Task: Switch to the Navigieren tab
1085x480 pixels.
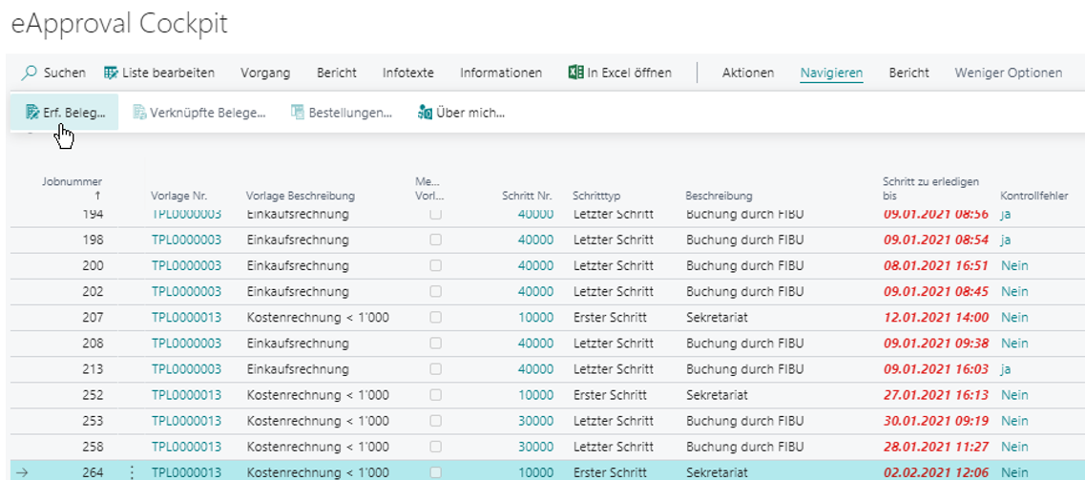Action: click(831, 73)
